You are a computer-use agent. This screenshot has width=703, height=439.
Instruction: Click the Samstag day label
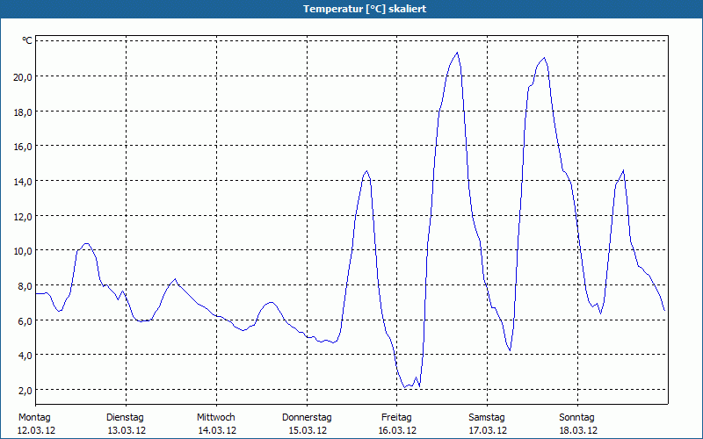487,418
